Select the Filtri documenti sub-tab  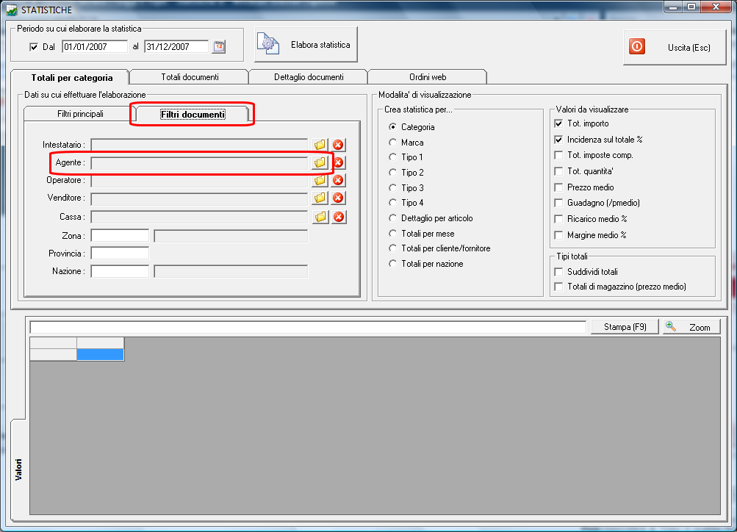click(193, 114)
